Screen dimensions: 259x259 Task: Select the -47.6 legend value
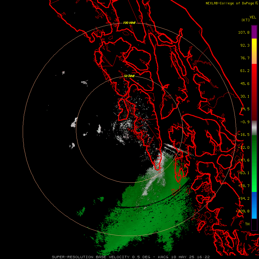(244, 160)
